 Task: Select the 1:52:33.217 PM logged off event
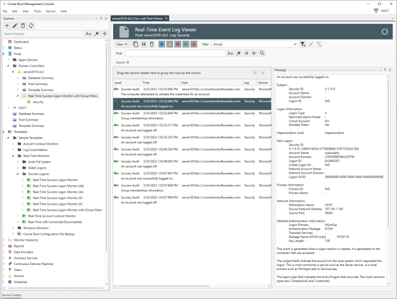click(192, 128)
